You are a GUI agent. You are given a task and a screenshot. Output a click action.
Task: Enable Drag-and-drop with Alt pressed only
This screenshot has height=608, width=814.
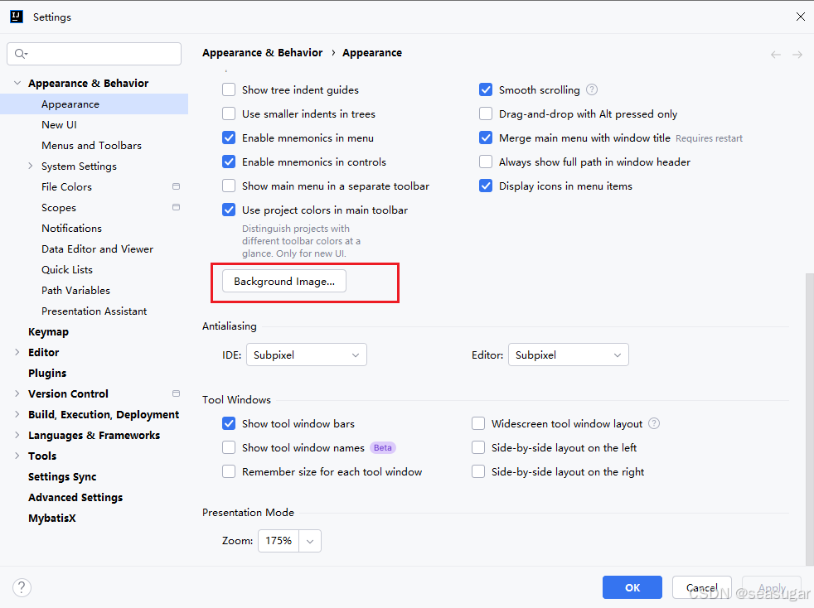486,113
